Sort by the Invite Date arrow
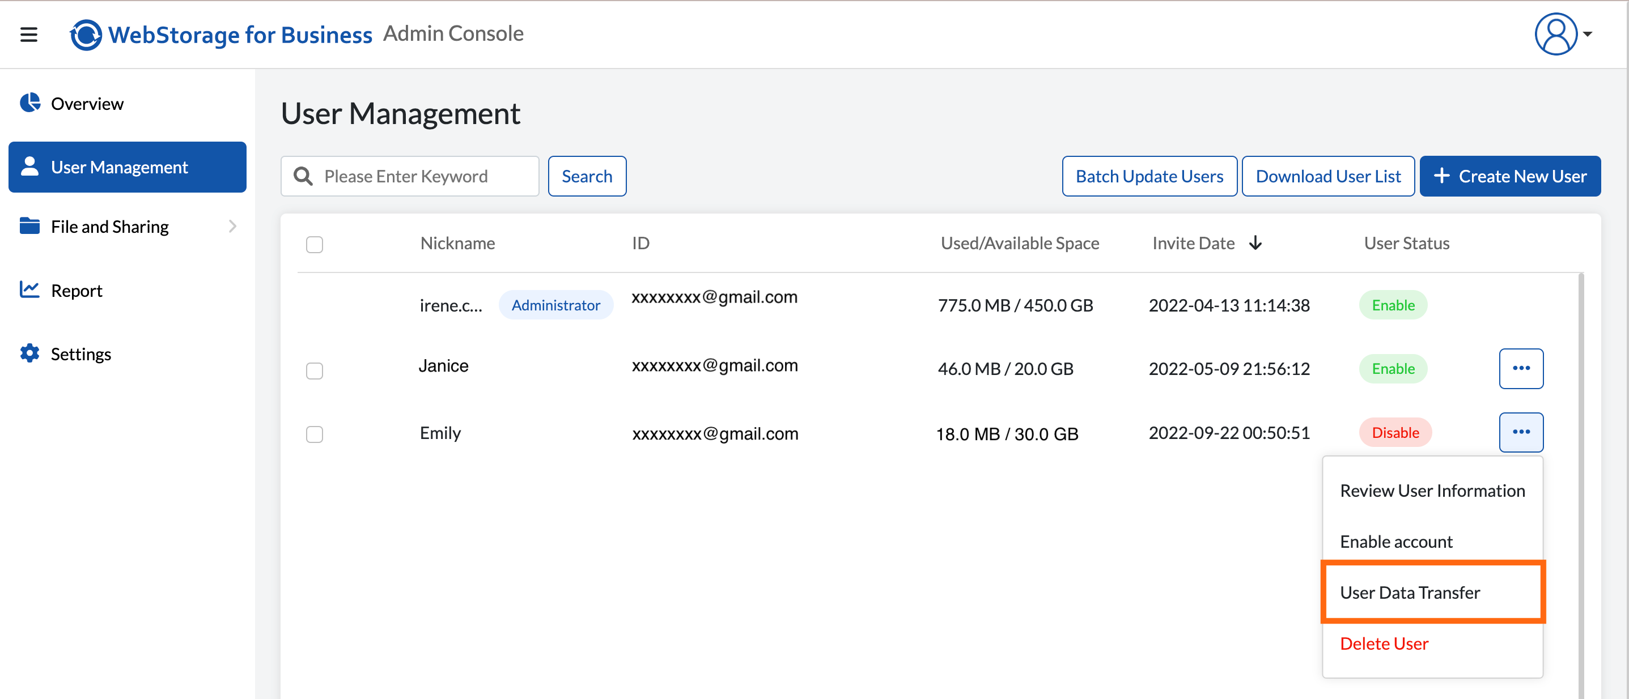1629x699 pixels. coord(1255,244)
